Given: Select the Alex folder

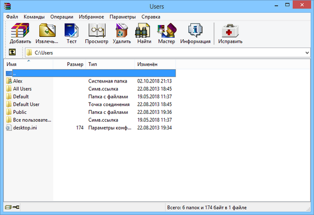Looking at the screenshot, I should [x=18, y=81].
